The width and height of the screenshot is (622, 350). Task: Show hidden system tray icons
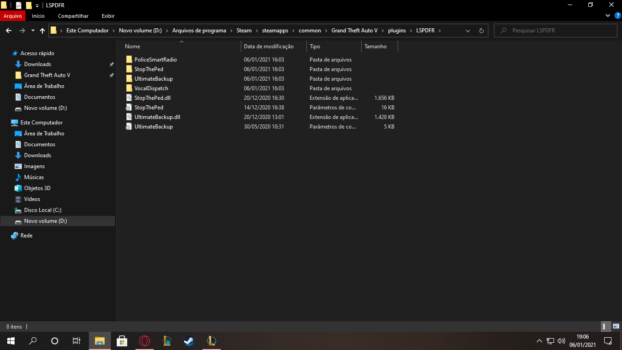[x=539, y=341]
